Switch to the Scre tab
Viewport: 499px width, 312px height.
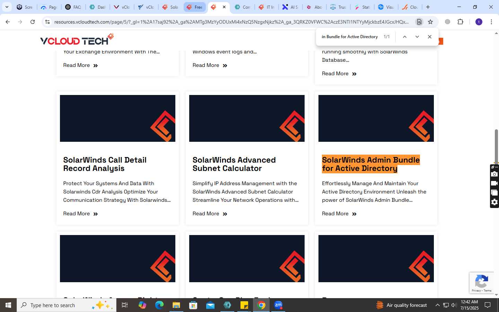(x=25, y=7)
